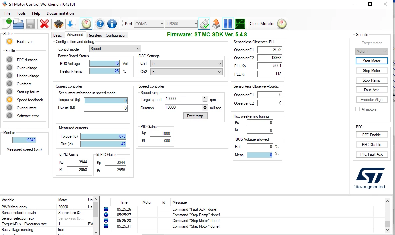Click the Speed PID Kp field

point(160,133)
